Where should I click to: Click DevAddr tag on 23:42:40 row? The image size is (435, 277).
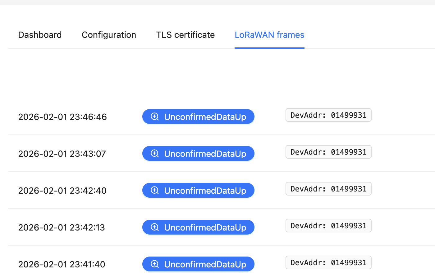coord(328,189)
